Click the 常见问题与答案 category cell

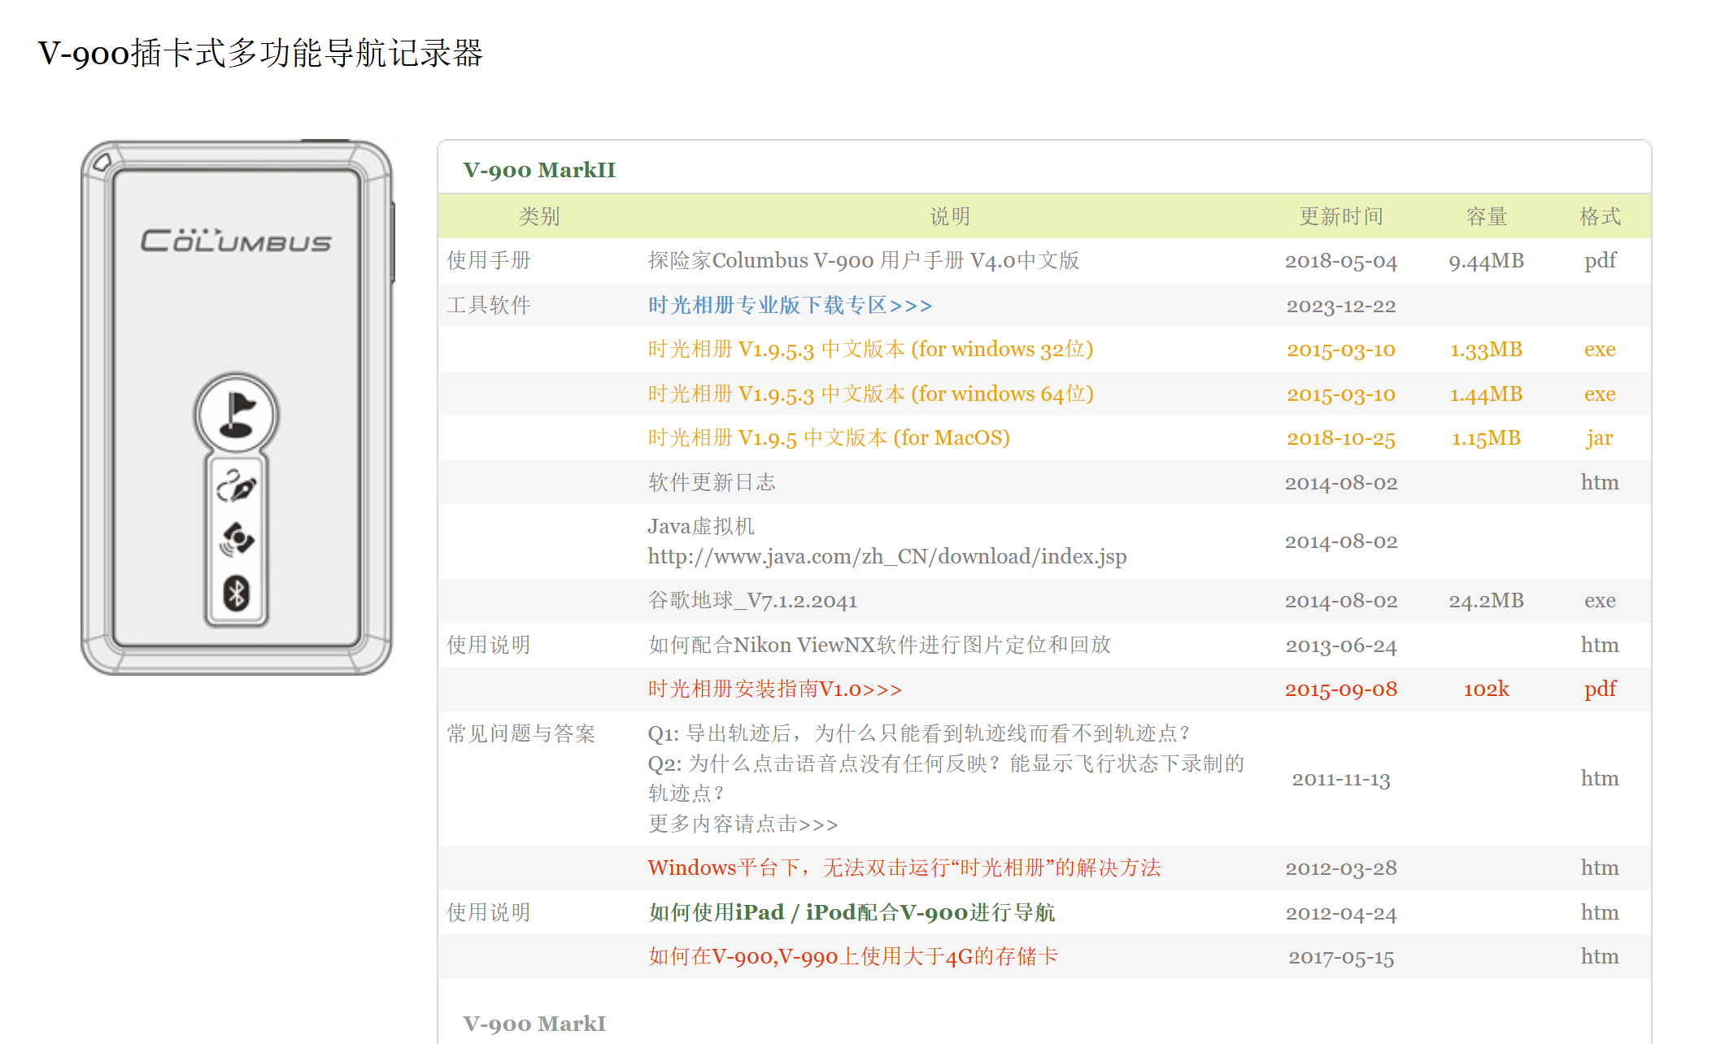(x=521, y=733)
